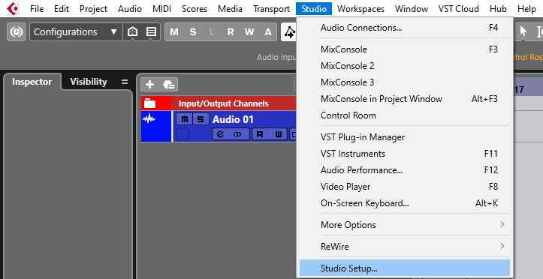Open track presets icon beside the plus button

point(169,84)
